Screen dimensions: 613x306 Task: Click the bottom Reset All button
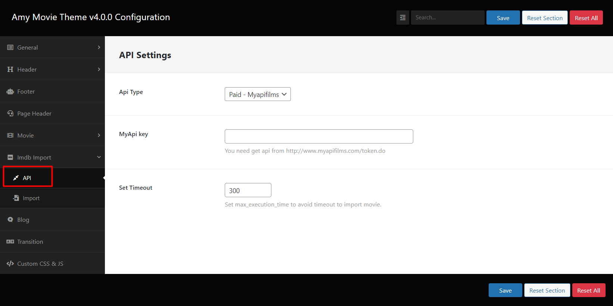coord(589,290)
